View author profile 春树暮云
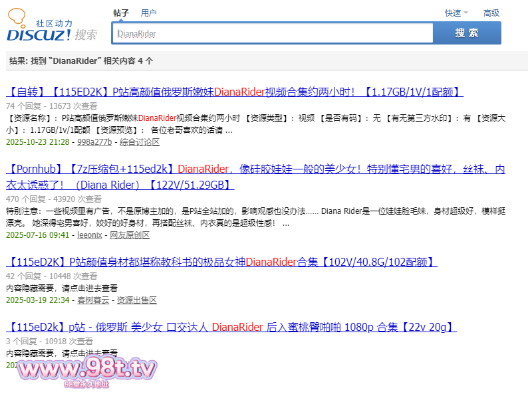Image resolution: width=528 pixels, height=394 pixels. pos(92,300)
